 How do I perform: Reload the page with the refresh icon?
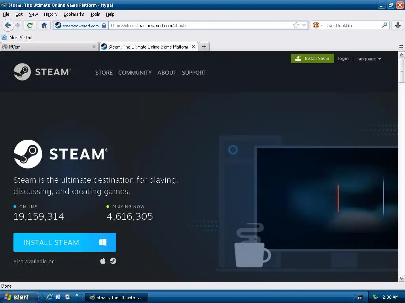[x=30, y=25]
